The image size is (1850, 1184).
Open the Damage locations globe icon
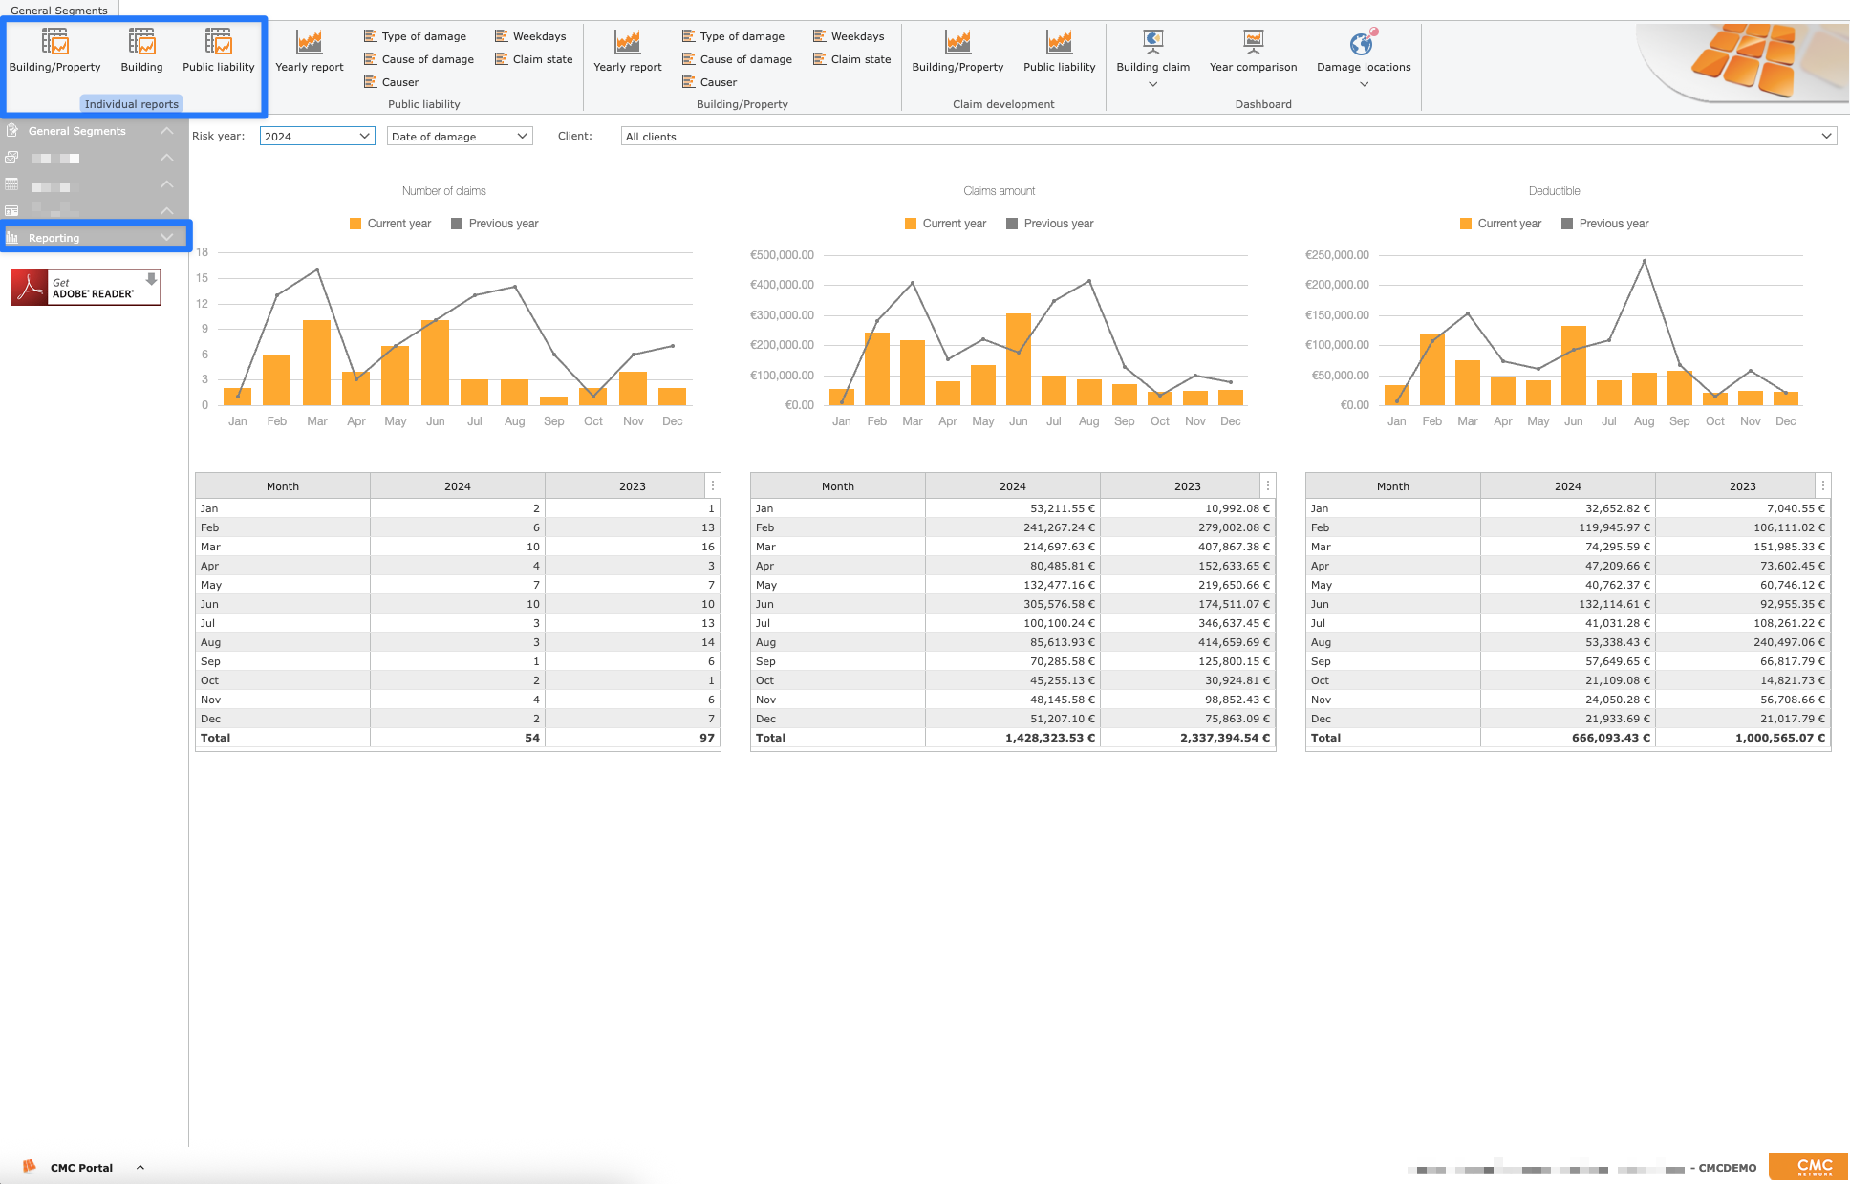(1363, 44)
